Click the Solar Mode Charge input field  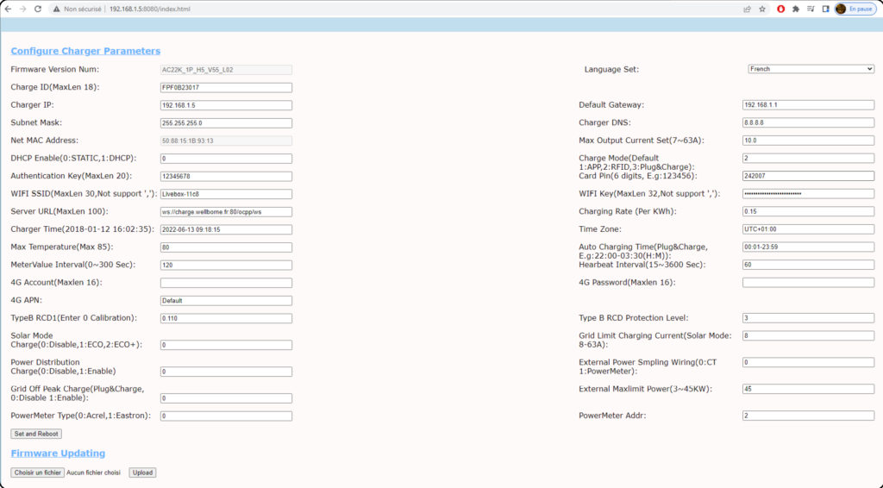click(226, 345)
